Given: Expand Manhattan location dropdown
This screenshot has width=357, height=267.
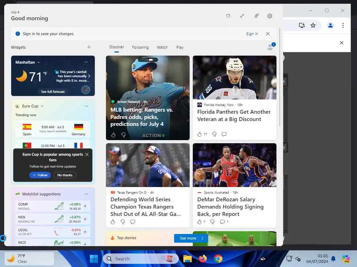Looking at the screenshot, I should click(38, 62).
